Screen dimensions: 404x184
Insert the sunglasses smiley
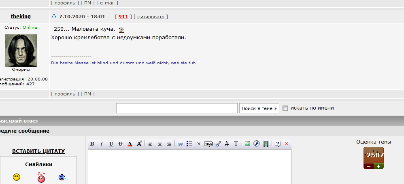tap(17, 177)
